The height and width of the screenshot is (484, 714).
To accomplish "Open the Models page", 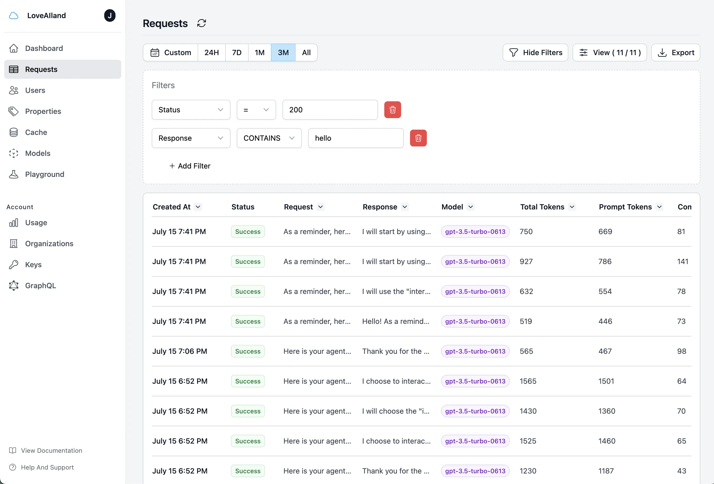I will point(38,153).
